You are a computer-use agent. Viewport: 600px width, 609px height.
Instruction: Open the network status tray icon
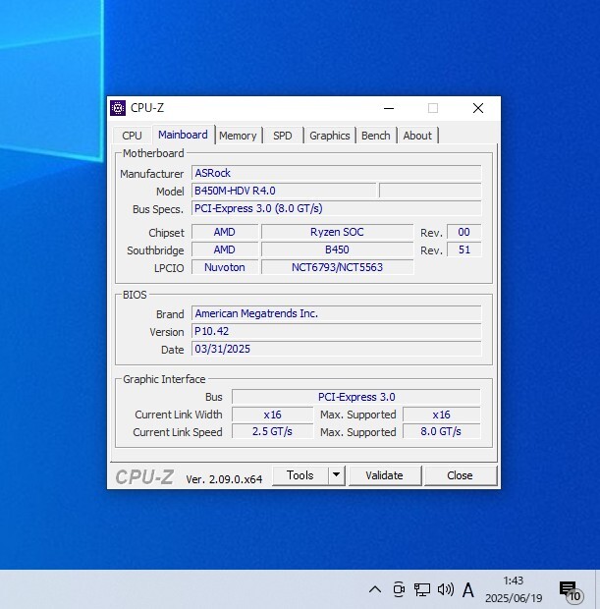[x=421, y=589]
